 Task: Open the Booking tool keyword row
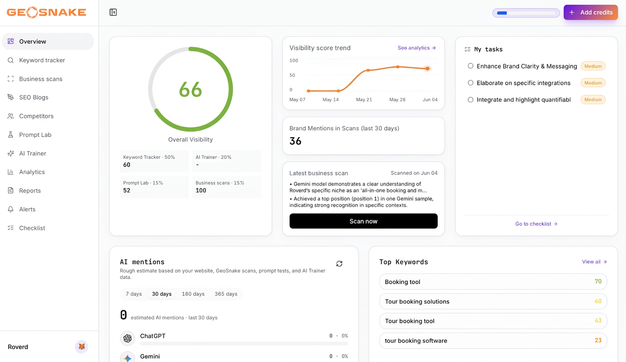pos(493,282)
